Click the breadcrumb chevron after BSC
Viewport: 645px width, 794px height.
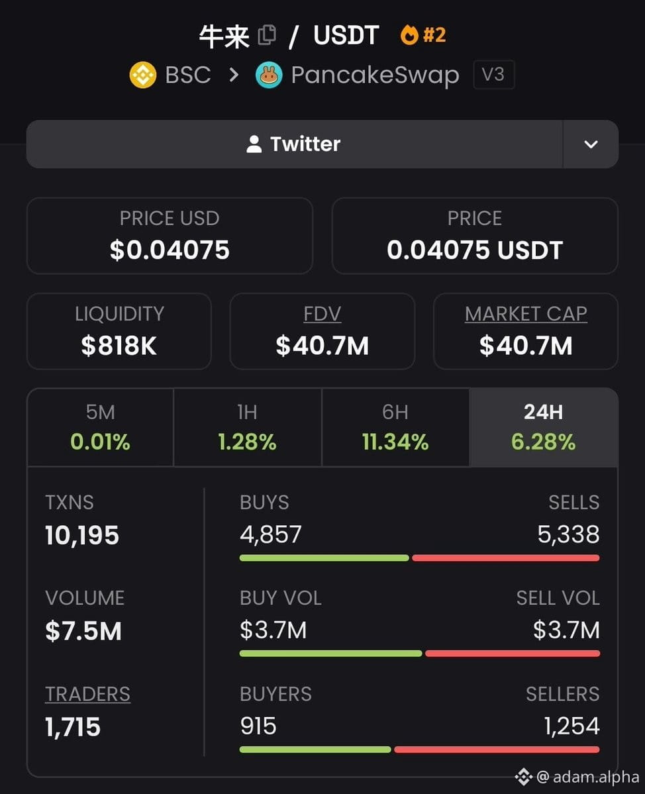click(233, 75)
